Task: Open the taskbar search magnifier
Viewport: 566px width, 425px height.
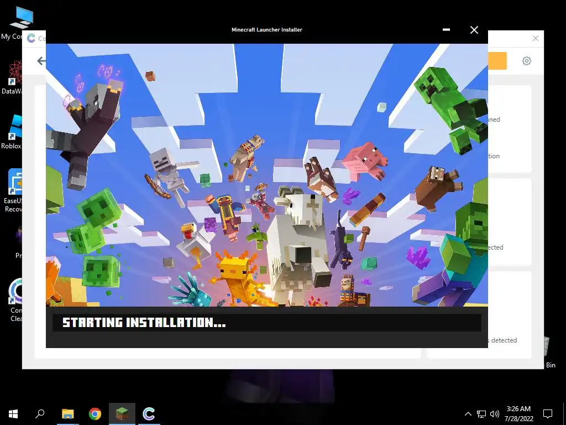Action: (x=40, y=413)
